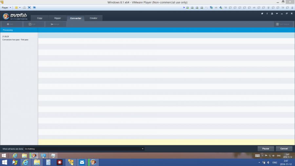Image resolution: width=295 pixels, height=166 pixels.
Task: Open Internet Explorer in host taskbar
Action: (x=25, y=162)
